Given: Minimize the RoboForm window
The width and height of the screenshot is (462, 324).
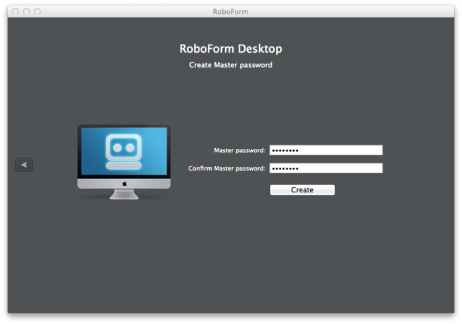Looking at the screenshot, I should (x=26, y=11).
